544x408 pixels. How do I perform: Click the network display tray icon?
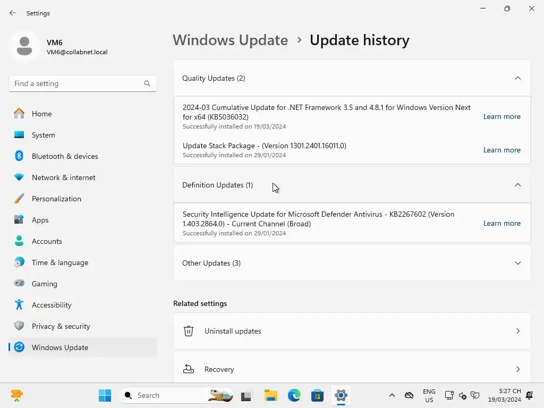(449, 395)
